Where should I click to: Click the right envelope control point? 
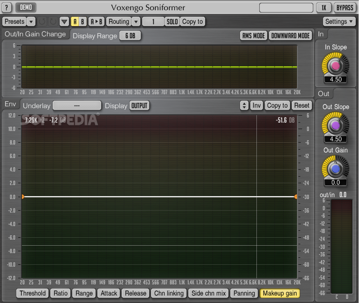[296, 197]
